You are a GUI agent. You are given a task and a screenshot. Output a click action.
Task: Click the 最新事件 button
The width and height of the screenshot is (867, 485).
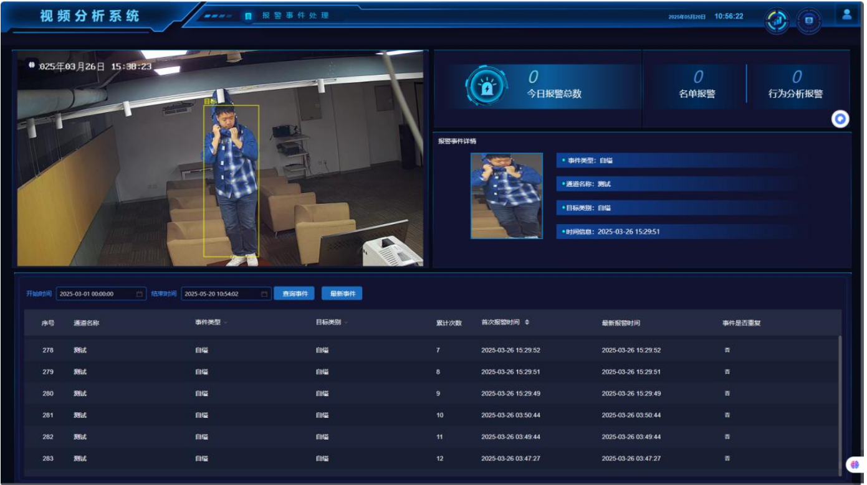342,293
